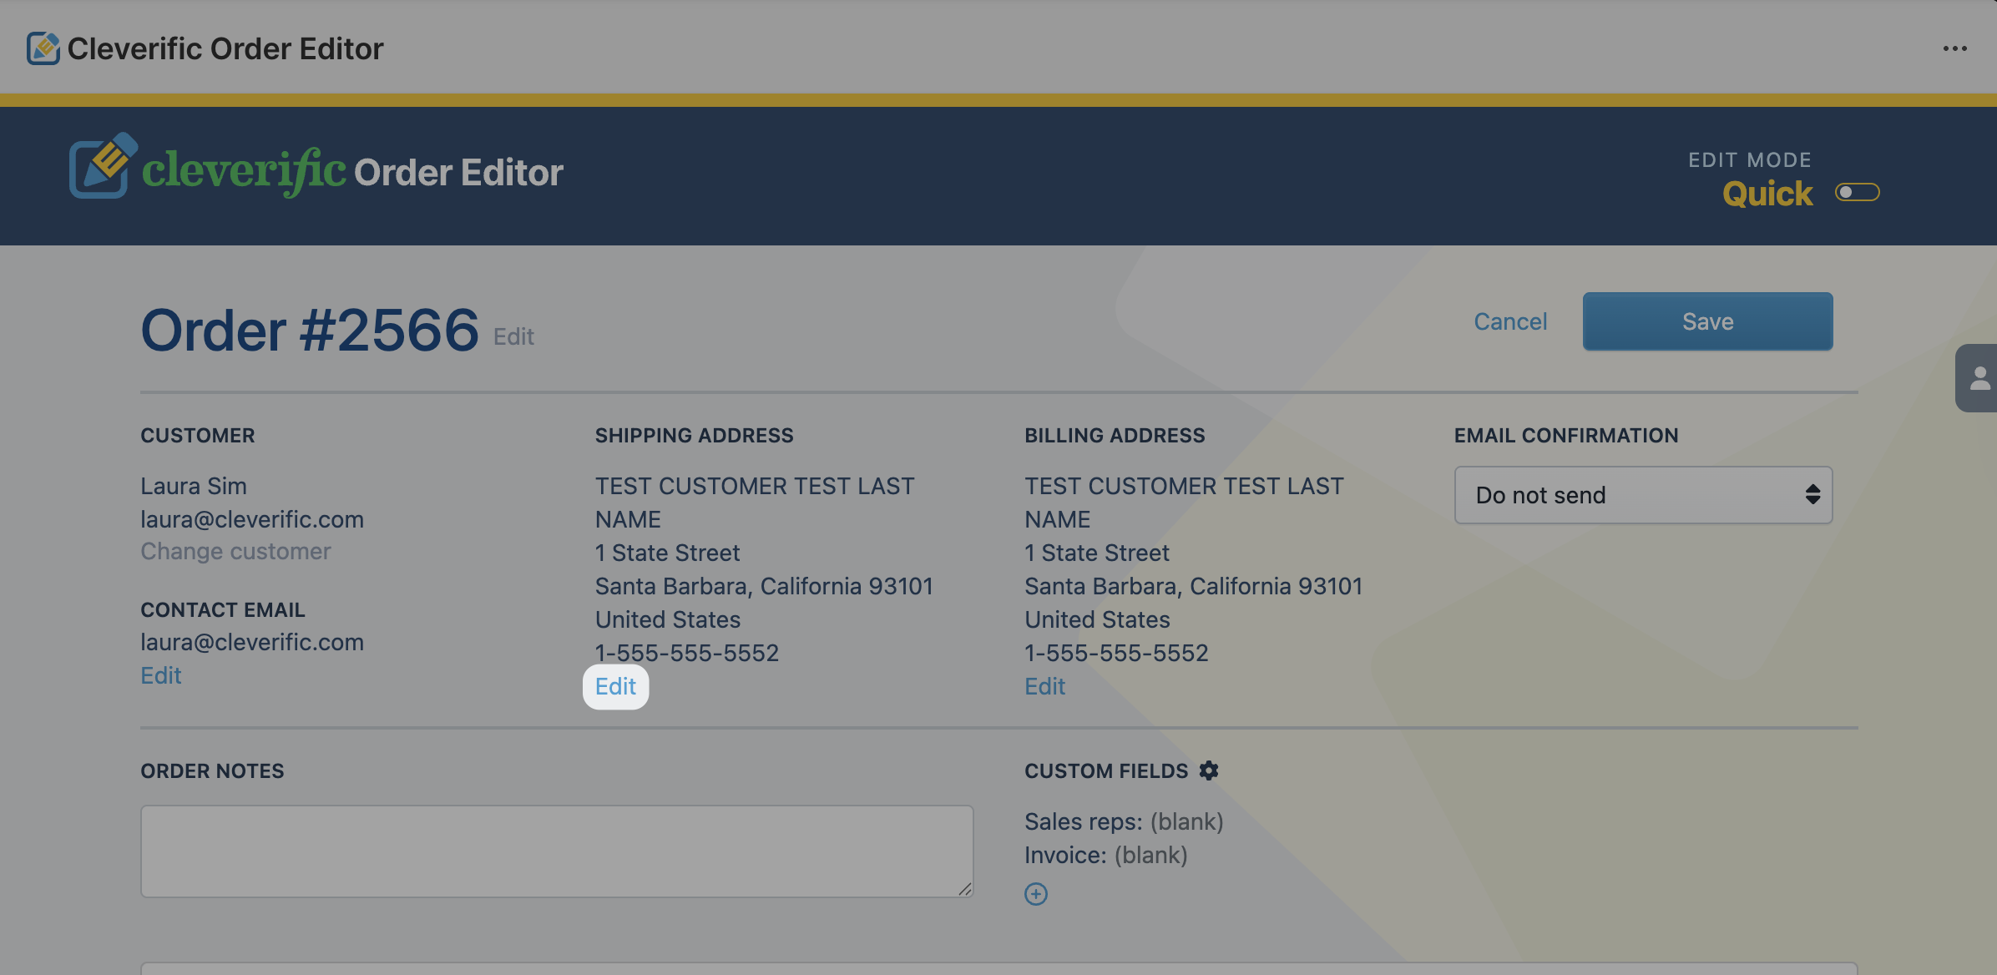Click the Order #2566 heading

(x=310, y=330)
